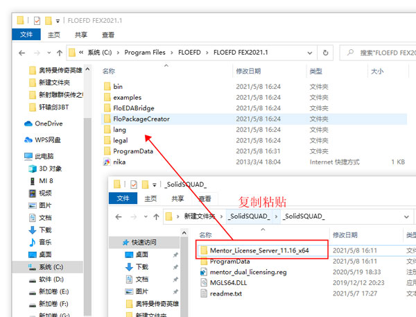
Task: Open the 共享 tab in FLOEFD window
Action: (81, 35)
